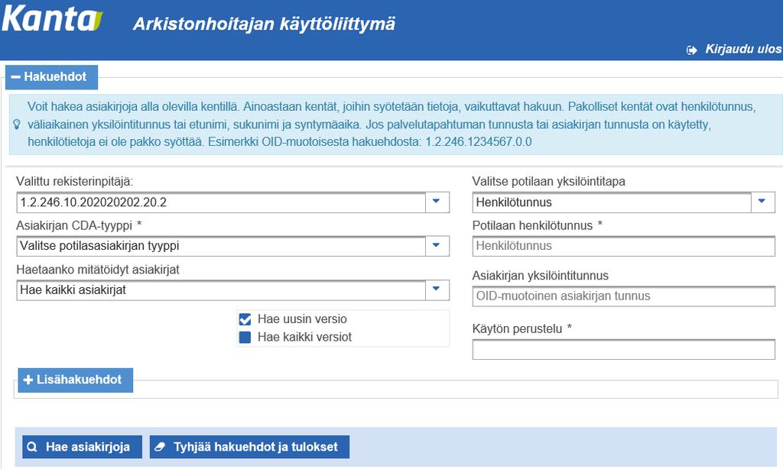The height and width of the screenshot is (469, 783).
Task: Click the Valitse potilaan yksilöintitapa label
Action: point(548,181)
